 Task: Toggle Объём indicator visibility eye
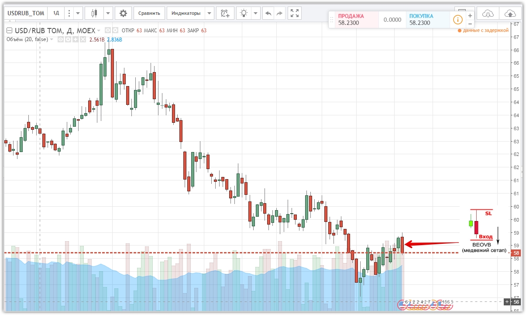coord(61,39)
